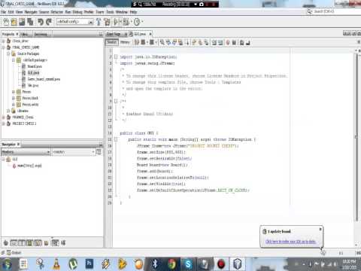
Task: Click the Source view button
Action: pyautogui.click(x=111, y=42)
